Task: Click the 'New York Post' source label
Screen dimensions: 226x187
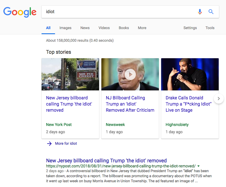Action: click(59, 125)
